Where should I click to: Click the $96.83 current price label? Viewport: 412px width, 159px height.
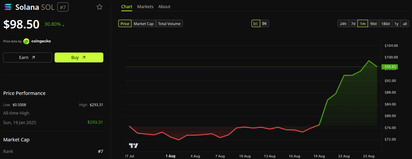click(x=390, y=67)
